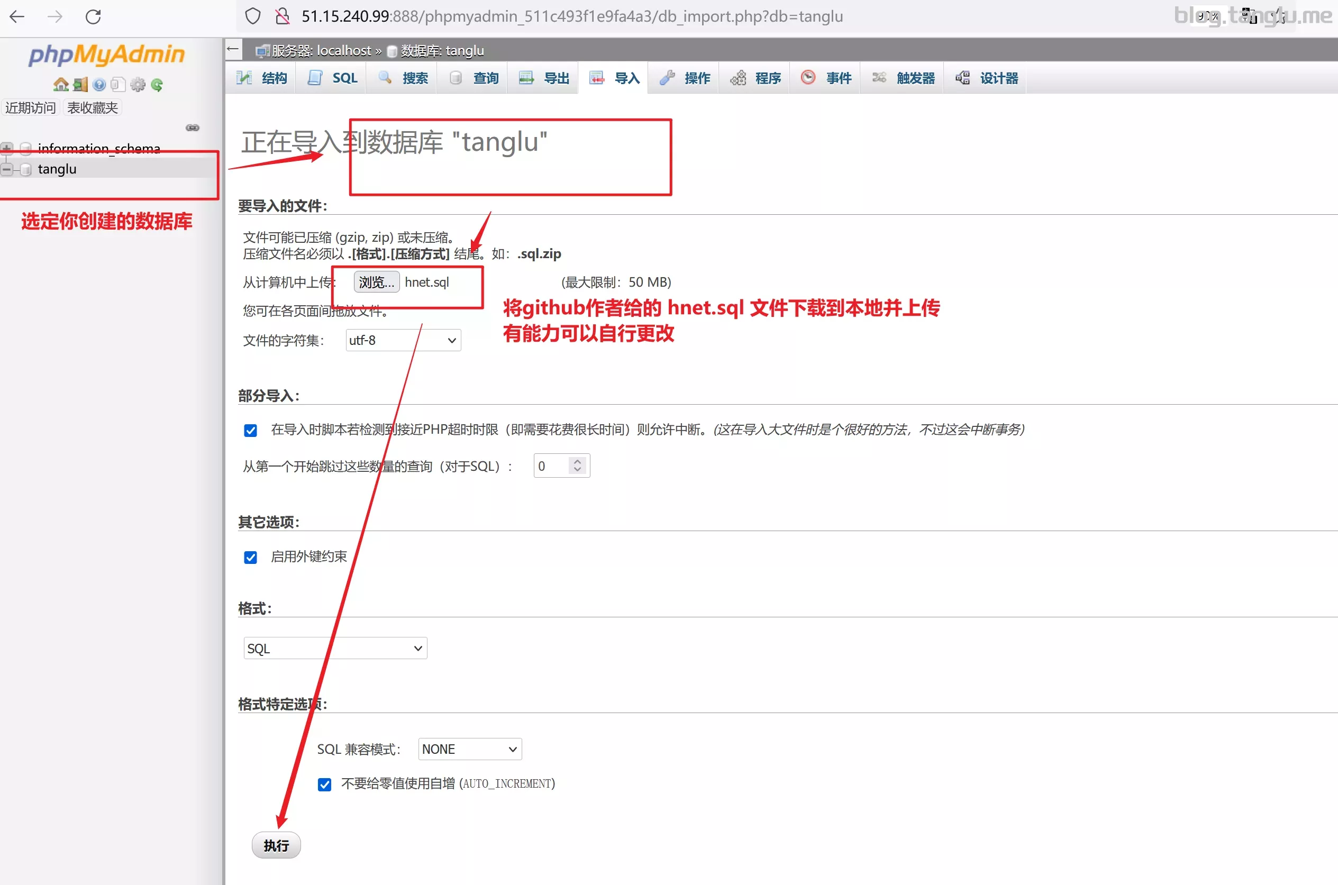Open the SQL format dropdown
Viewport: 1338px width, 885px height.
335,648
